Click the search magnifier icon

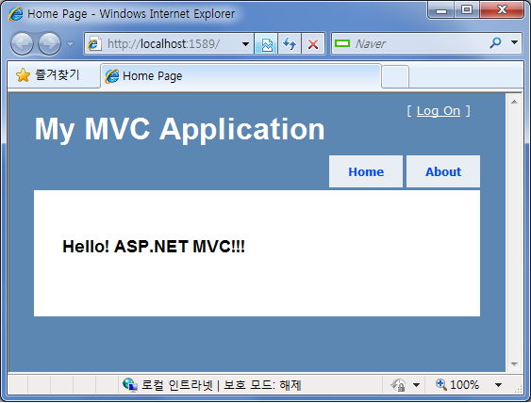tap(495, 43)
